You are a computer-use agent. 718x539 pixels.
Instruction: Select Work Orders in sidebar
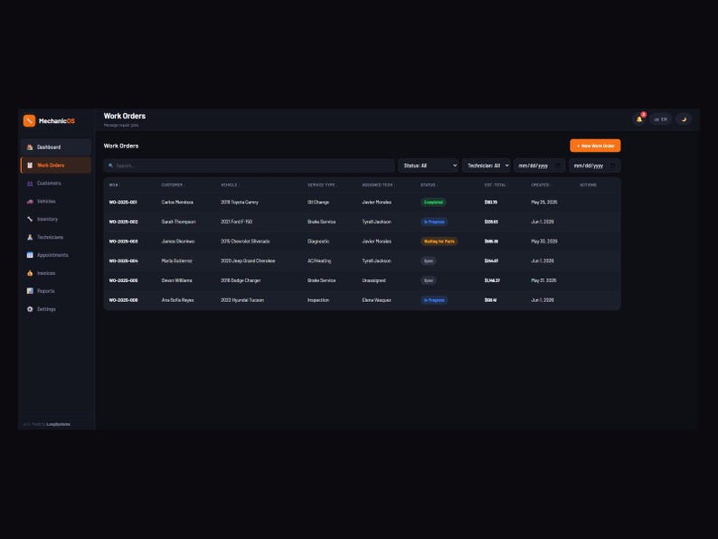(56, 165)
